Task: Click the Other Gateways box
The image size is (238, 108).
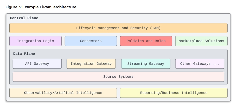Action: click(x=199, y=64)
